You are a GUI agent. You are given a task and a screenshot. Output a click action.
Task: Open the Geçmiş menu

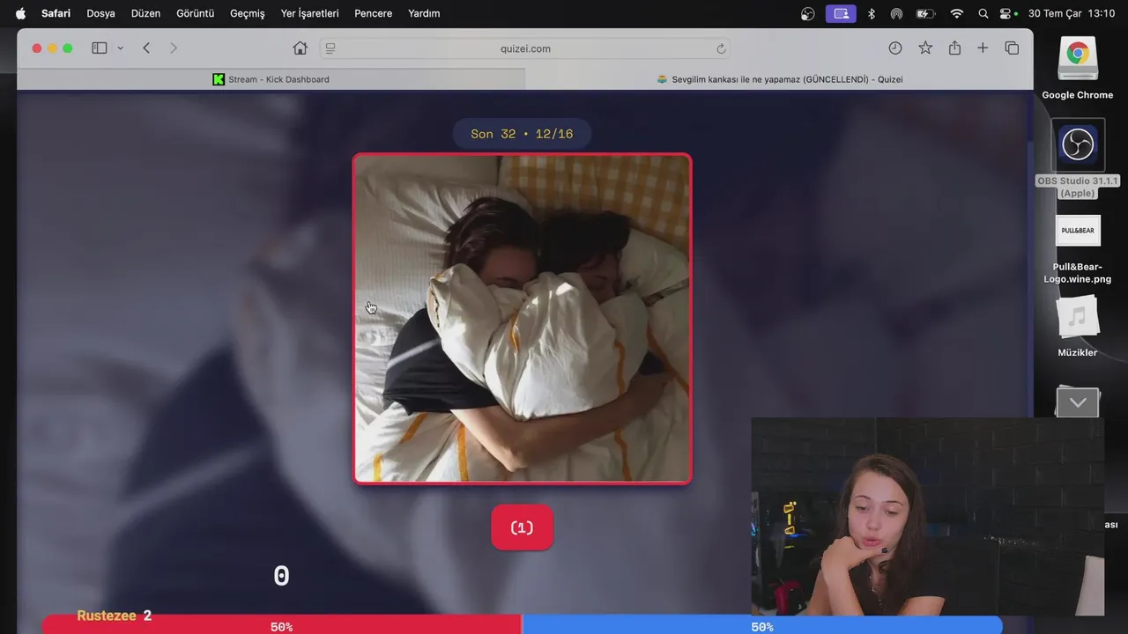point(248,13)
